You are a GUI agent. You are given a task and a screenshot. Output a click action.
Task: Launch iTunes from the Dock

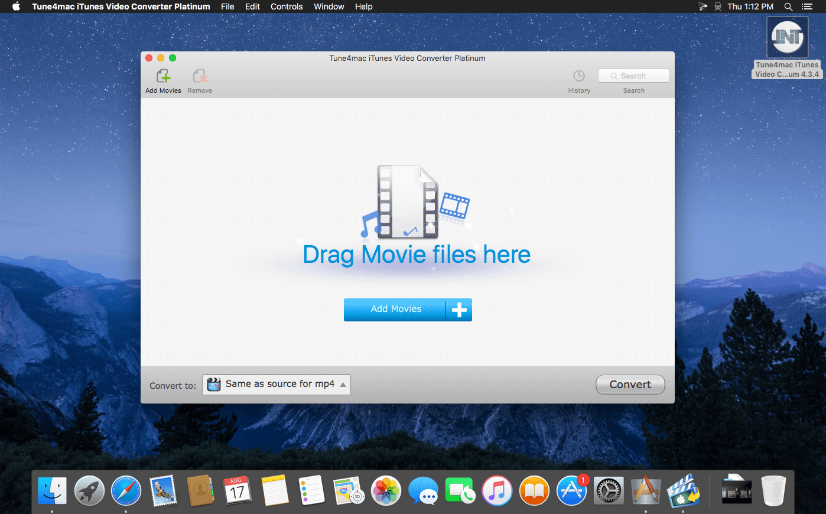[497, 491]
